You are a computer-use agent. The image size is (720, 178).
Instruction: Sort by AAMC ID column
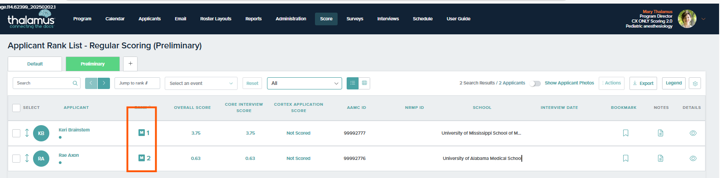click(x=357, y=108)
